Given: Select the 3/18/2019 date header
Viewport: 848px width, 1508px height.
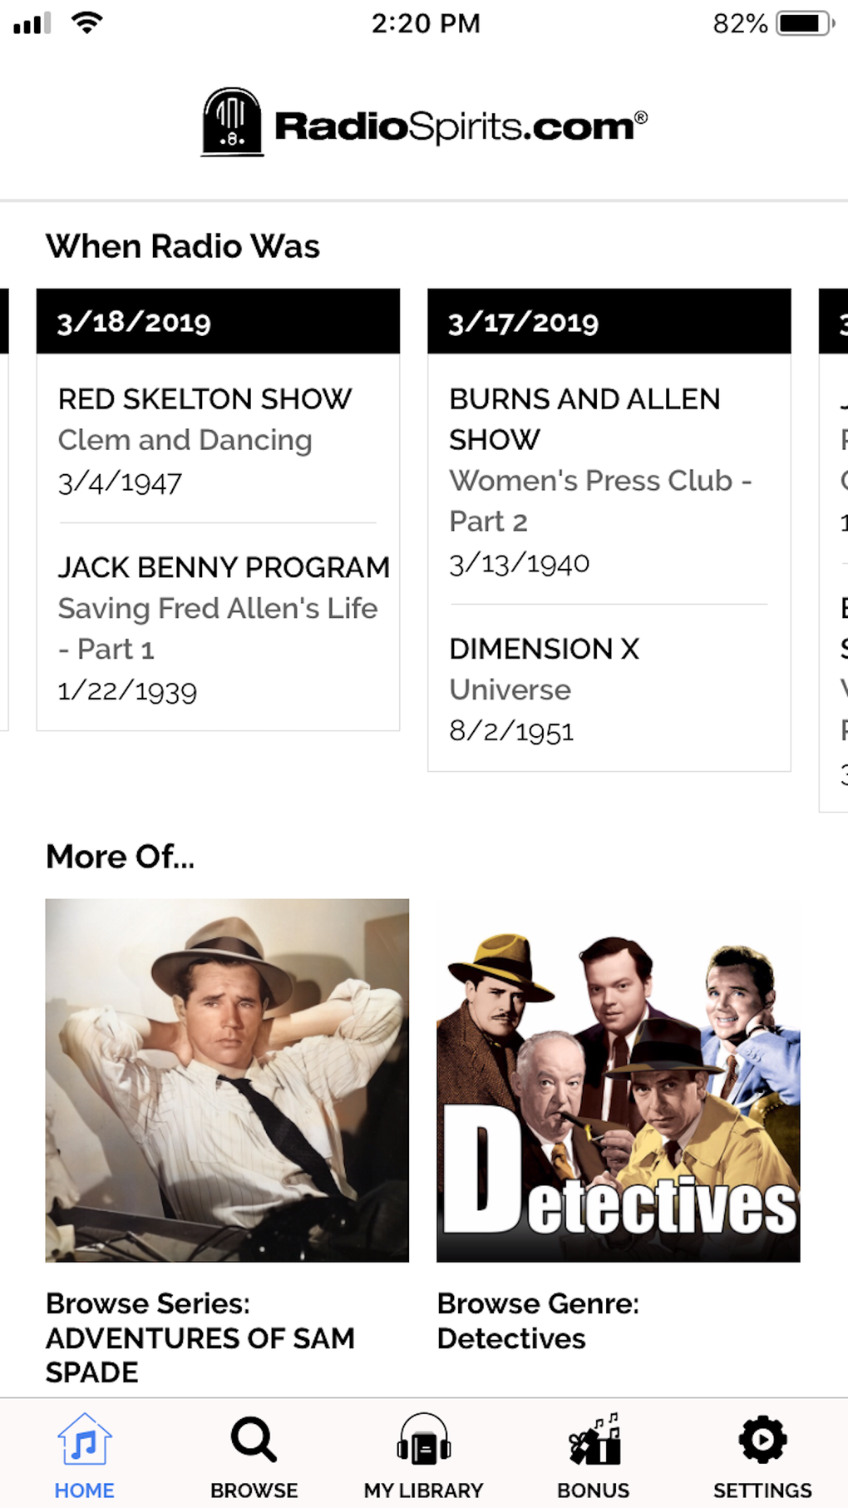Looking at the screenshot, I should (218, 322).
